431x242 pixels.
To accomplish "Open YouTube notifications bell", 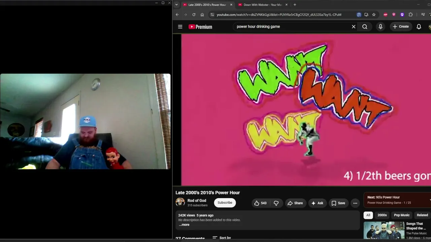I will point(419,27).
